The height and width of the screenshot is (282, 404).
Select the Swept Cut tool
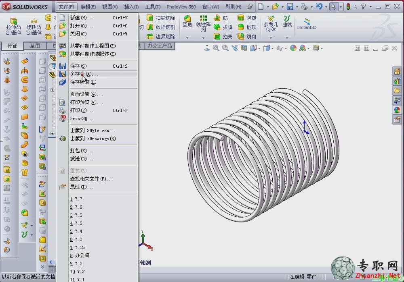tap(161, 18)
